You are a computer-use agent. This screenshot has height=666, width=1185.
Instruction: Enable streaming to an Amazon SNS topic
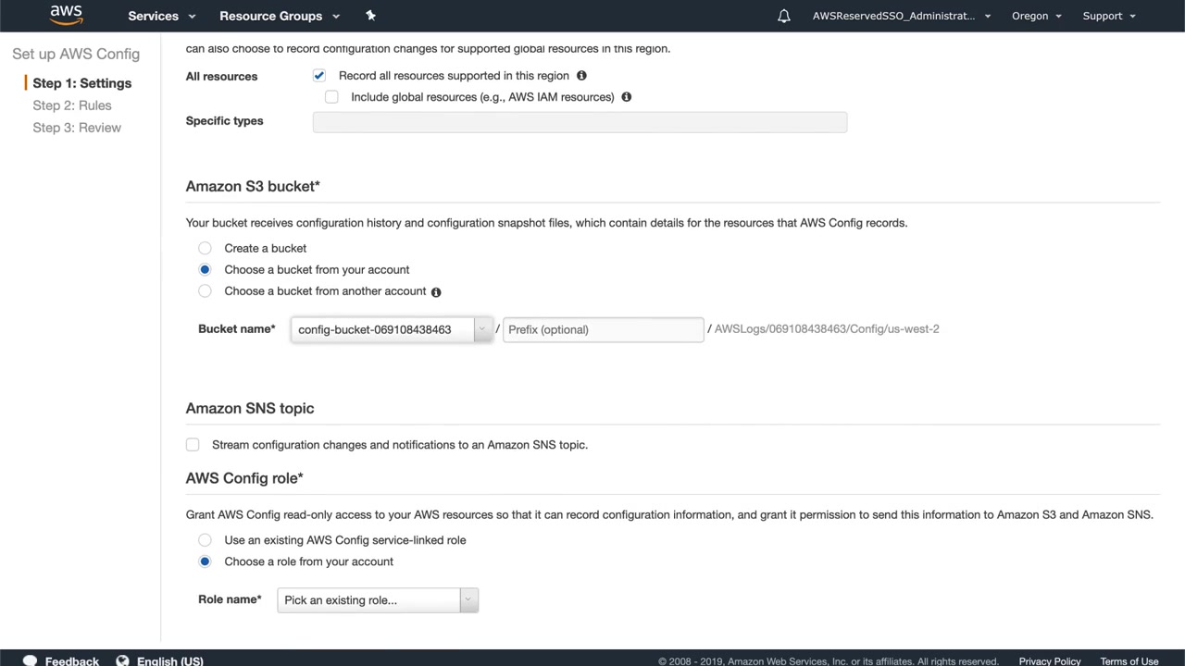tap(193, 445)
